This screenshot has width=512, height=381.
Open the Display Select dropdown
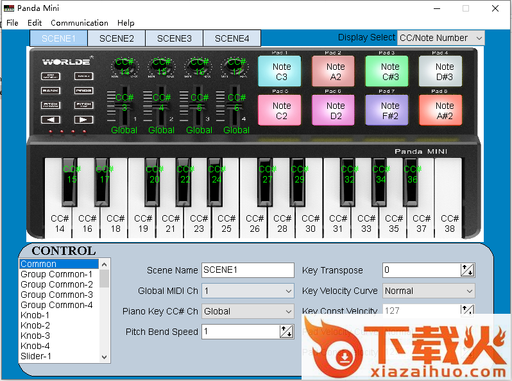coord(441,38)
